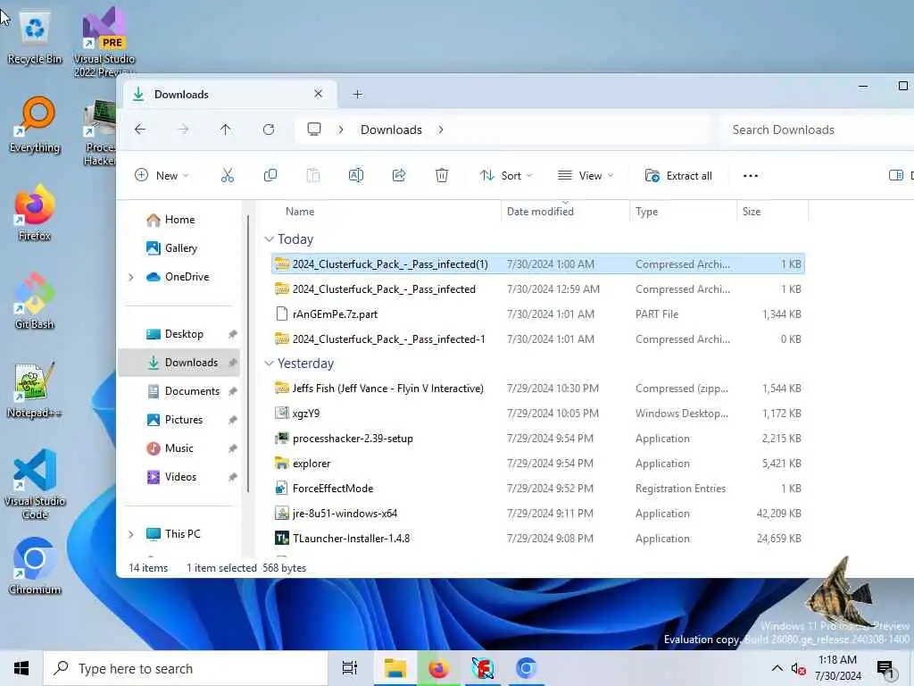Go back with the left arrow
Viewport: 914px width, 686px height.
140,130
